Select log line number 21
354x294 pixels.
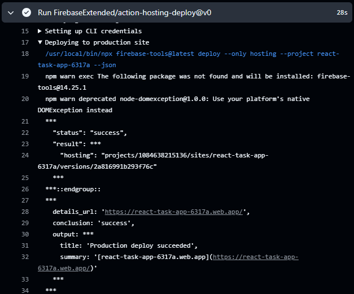(x=25, y=121)
